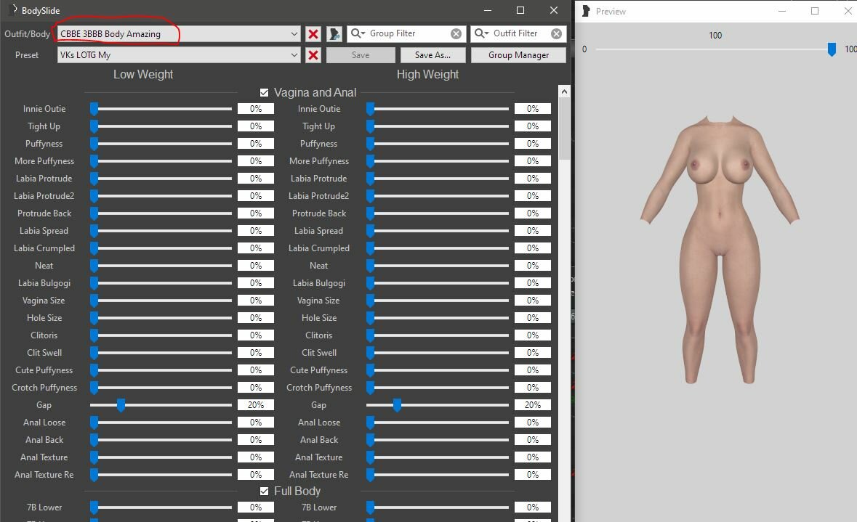Click the High Weight Gap slider handle
Screen dimensions: 857x522
click(397, 405)
